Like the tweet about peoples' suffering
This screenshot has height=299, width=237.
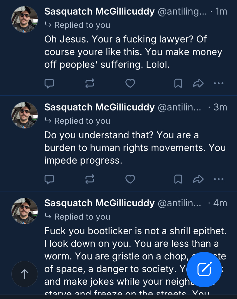[x=130, y=84]
